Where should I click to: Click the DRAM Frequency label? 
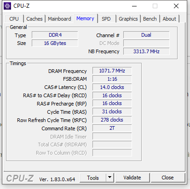tap(68, 71)
